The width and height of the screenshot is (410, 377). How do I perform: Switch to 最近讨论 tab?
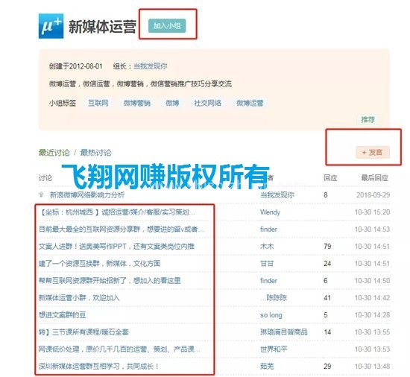coord(54,152)
